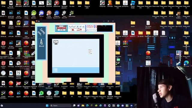Open the Discord desktop shortcut
The height and width of the screenshot is (108, 192).
coord(41,14)
